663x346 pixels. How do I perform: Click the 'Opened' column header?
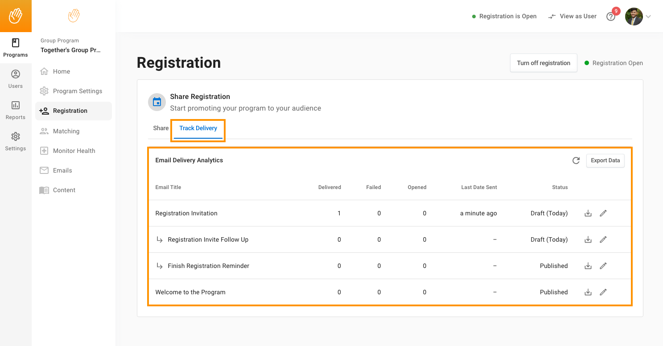pos(417,187)
